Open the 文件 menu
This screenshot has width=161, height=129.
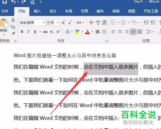[5, 11]
